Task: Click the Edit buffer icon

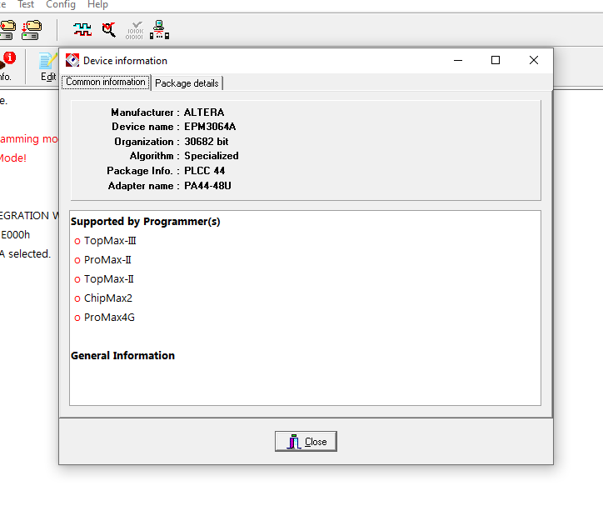Action: point(48,67)
